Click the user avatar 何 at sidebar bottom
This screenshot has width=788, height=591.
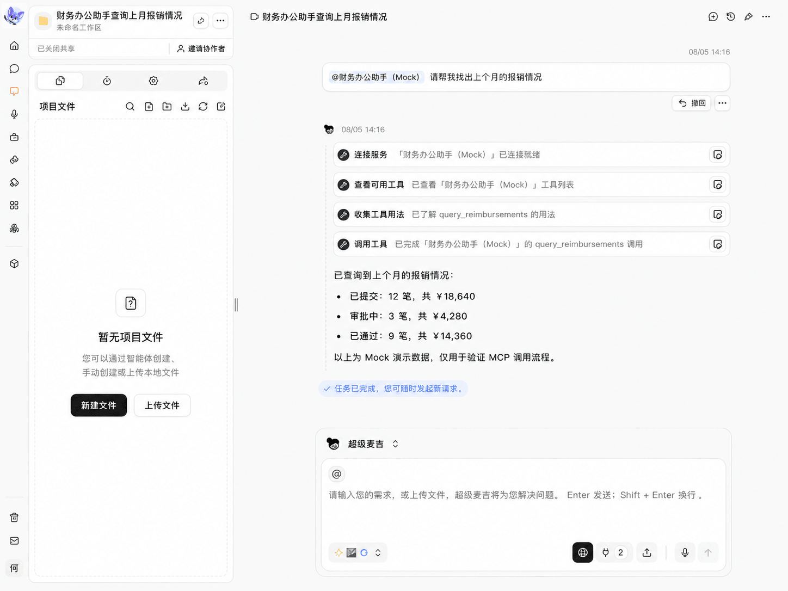tap(14, 568)
